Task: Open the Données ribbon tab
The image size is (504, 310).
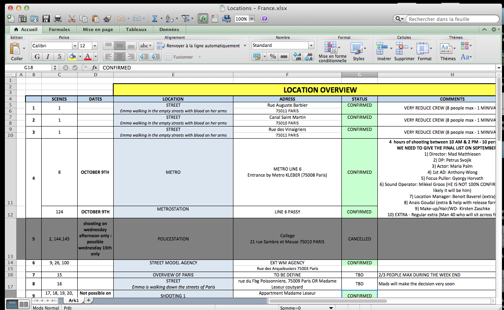Action: (x=169, y=30)
